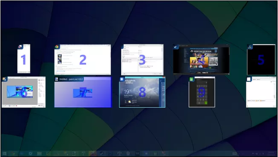Open the Calculator window thumbnail numbered 9
The height and width of the screenshot is (157, 278).
202,92
